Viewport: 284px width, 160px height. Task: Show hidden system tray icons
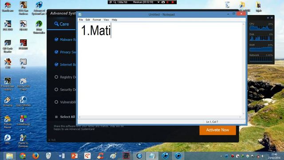pos(221,156)
